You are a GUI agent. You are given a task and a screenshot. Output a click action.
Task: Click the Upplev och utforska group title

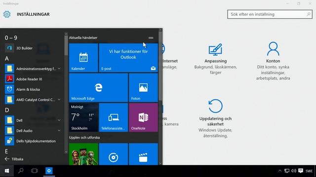click(84, 138)
